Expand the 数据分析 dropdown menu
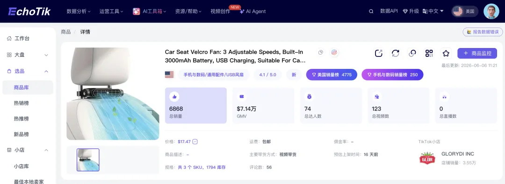Viewport: 505px width, 184px height. coord(79,11)
